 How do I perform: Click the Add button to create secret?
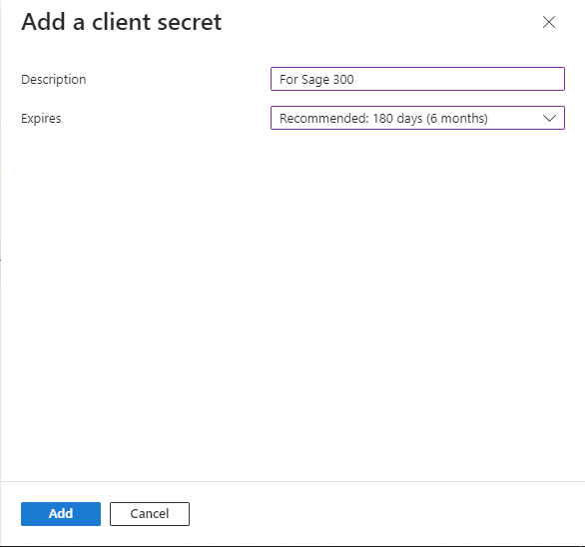61,514
